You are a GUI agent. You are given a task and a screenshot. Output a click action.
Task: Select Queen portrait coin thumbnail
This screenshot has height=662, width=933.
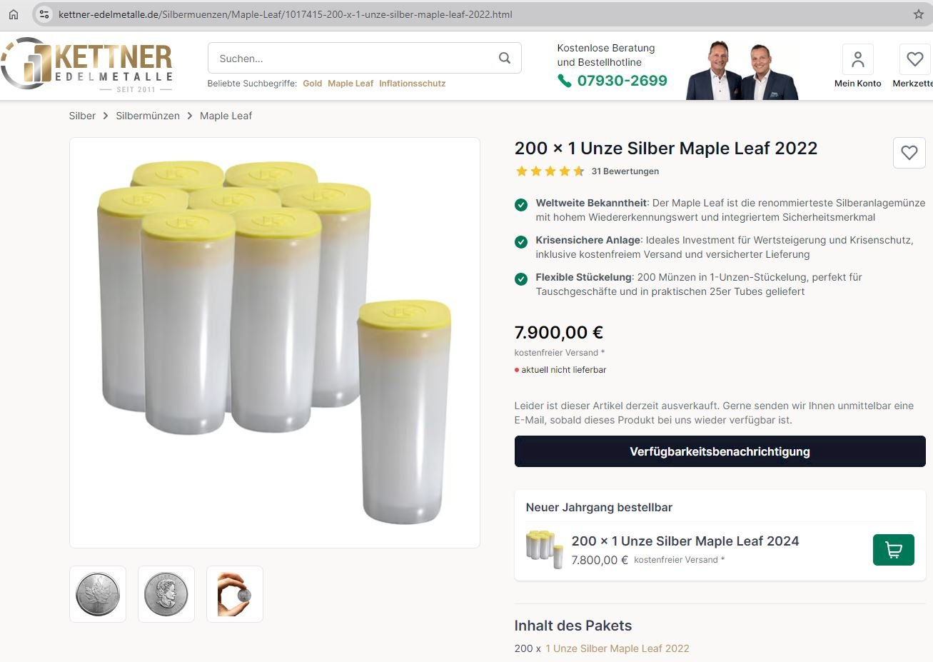point(166,594)
